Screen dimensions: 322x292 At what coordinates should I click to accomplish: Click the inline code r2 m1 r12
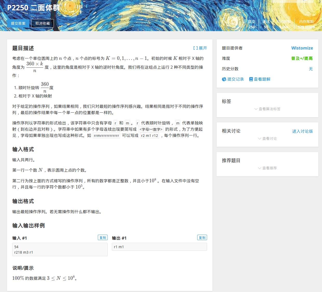click(150, 136)
